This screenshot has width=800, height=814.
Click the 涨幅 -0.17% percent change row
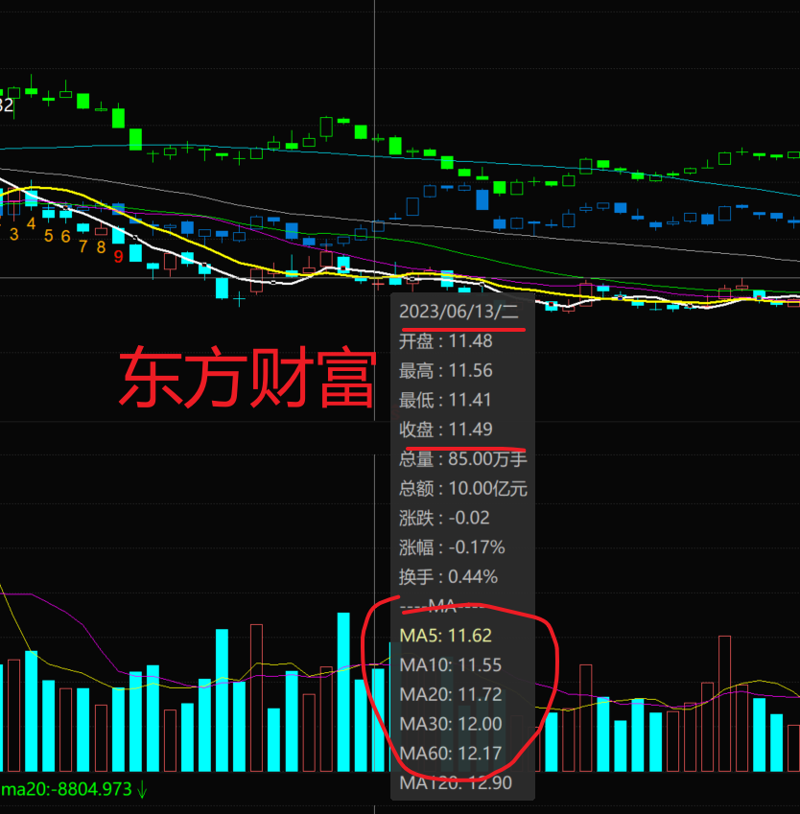(x=451, y=547)
